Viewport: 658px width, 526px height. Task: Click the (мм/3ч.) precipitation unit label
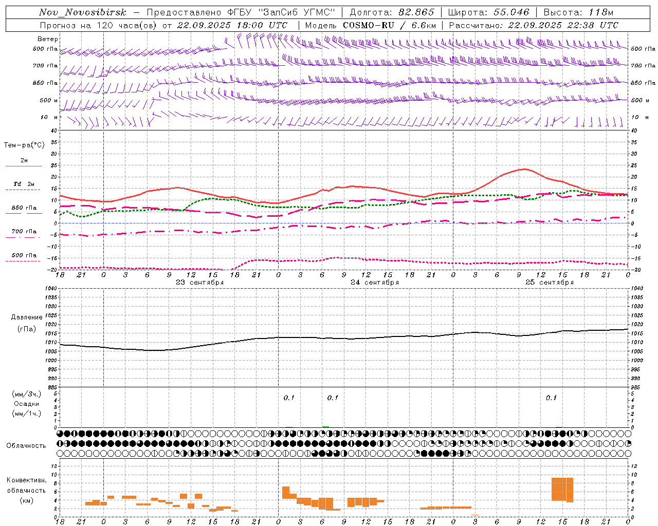point(27,394)
